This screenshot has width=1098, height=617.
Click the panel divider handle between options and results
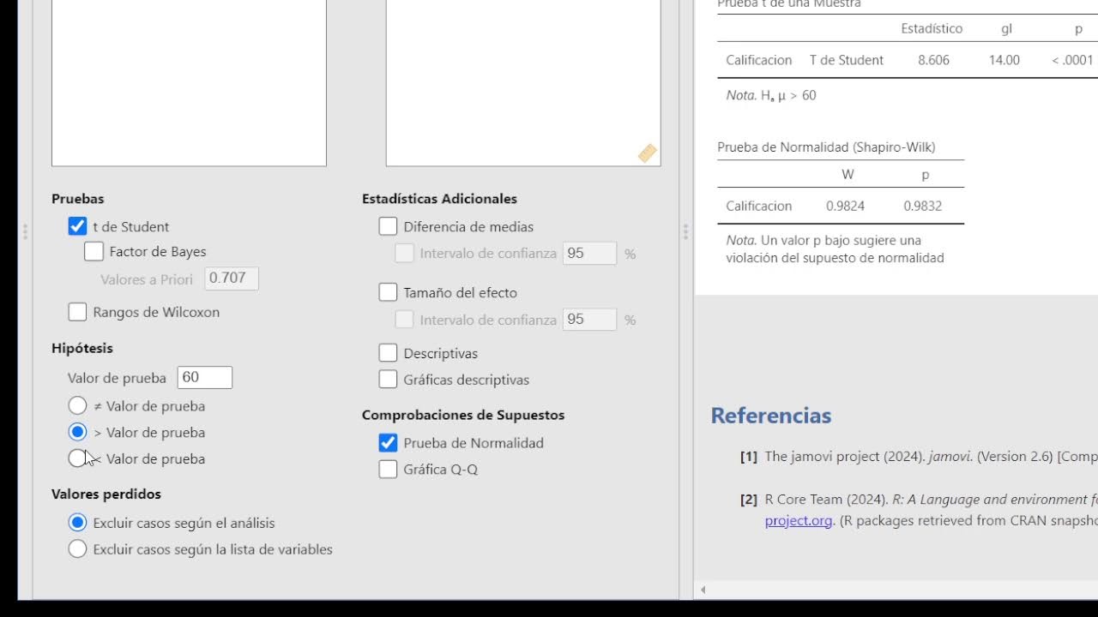(685, 231)
